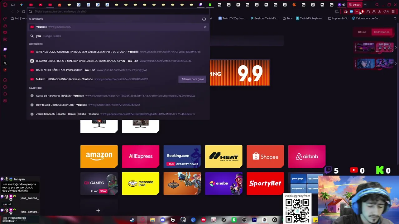Open a new tab with plus button
The image size is (399, 224).
(x=365, y=5)
